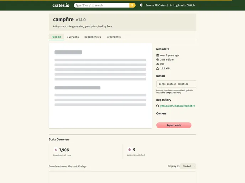Click the 7,906 downloads count
This screenshot has height=183, width=245.
tap(64, 150)
